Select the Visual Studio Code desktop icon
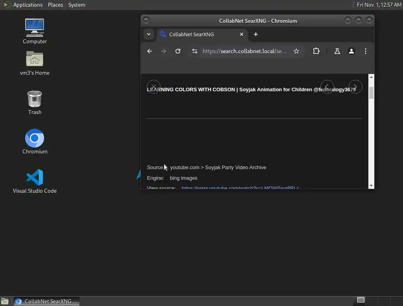Image resolution: width=403 pixels, height=306 pixels. tap(35, 181)
